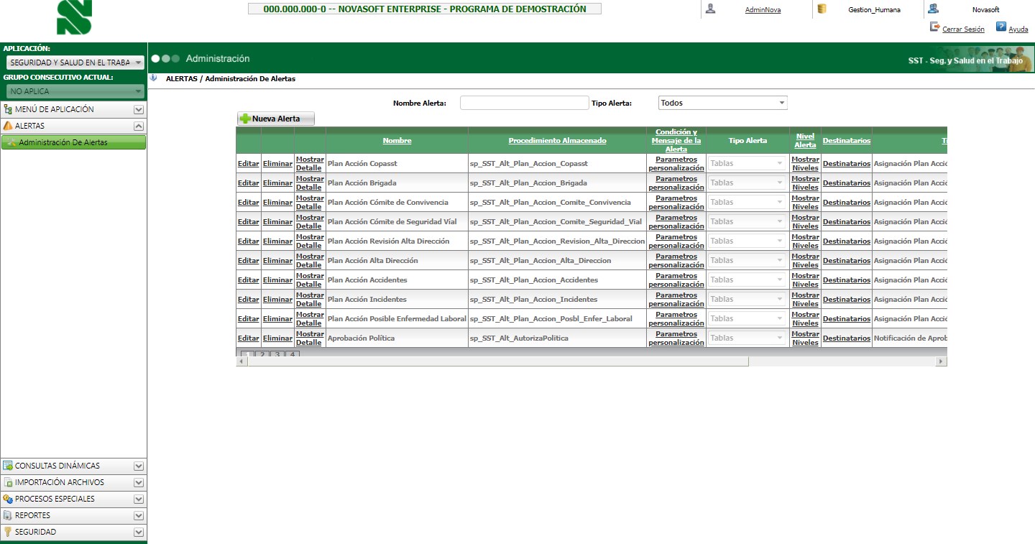The width and height of the screenshot is (1035, 544).
Task: Click the Importación Archivos icon
Action: [8, 482]
